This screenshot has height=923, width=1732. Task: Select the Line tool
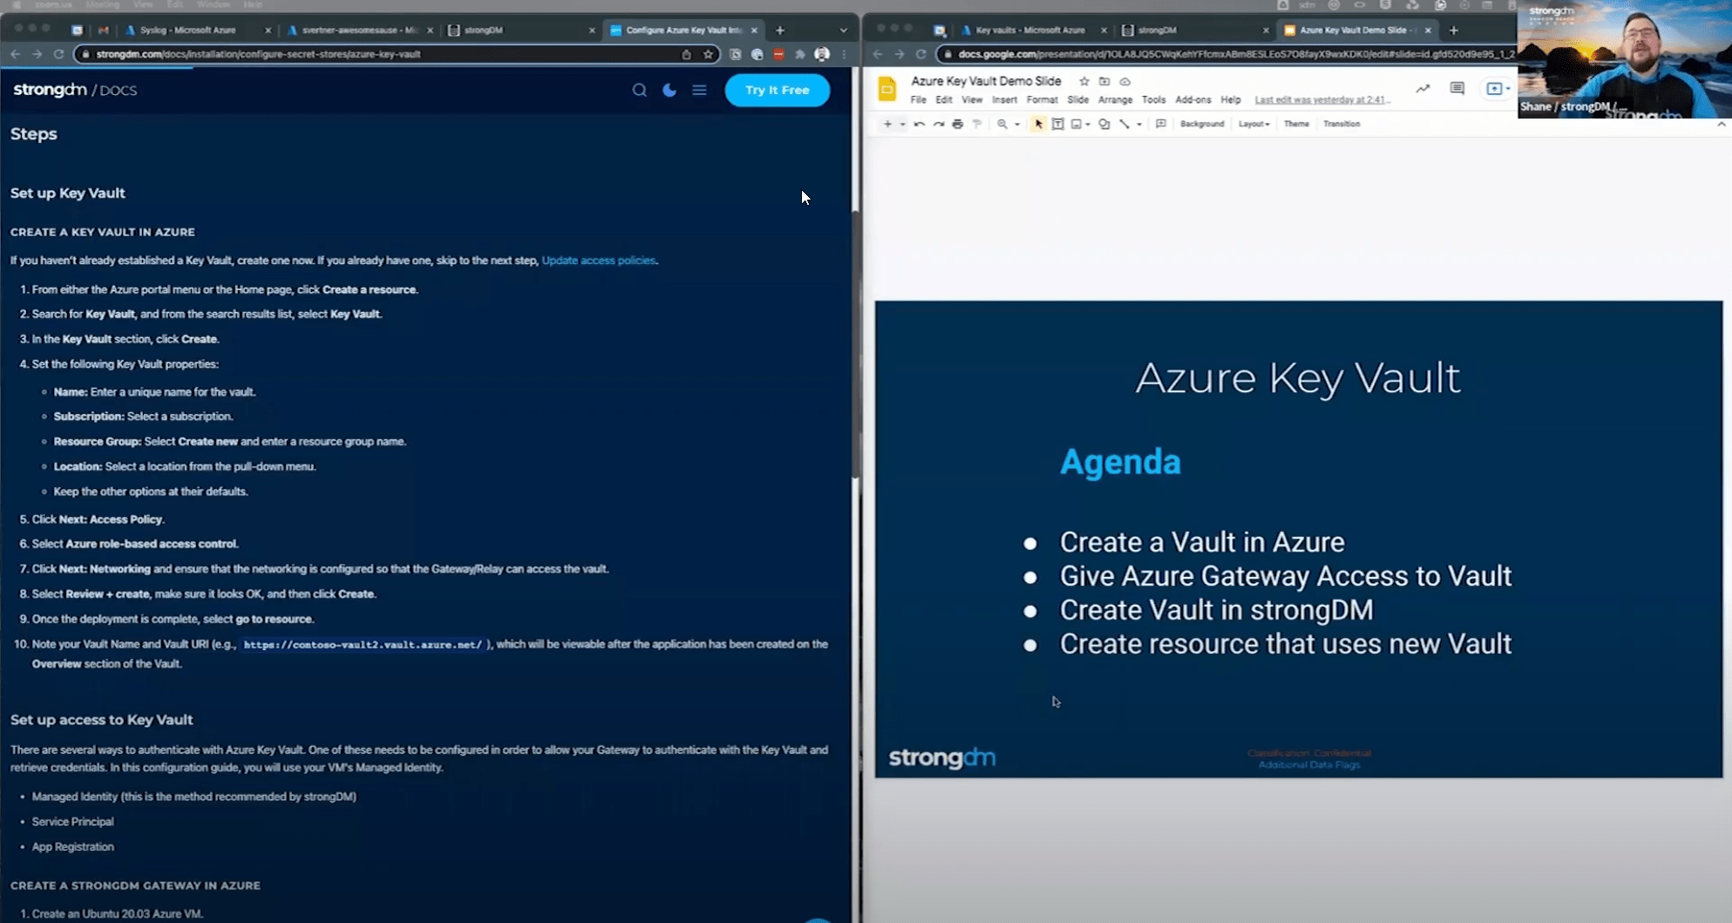(x=1124, y=124)
